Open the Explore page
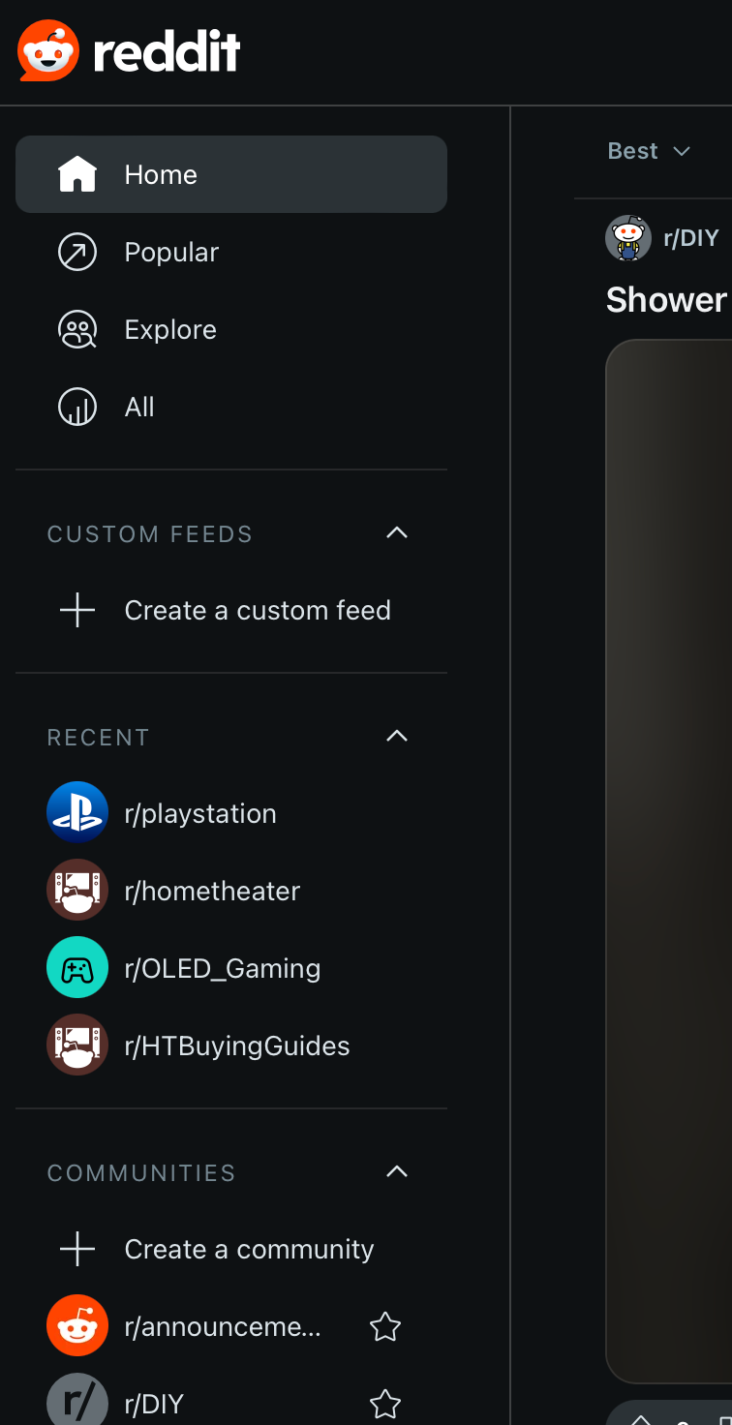Image resolution: width=732 pixels, height=1425 pixels. point(170,330)
